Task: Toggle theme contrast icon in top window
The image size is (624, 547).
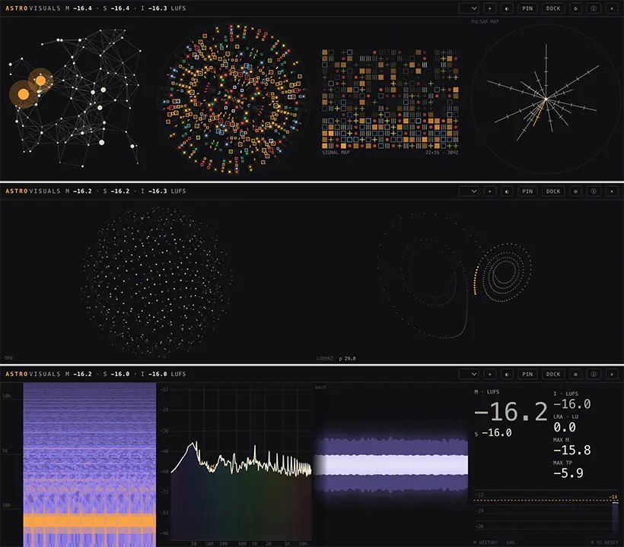Action: click(507, 8)
